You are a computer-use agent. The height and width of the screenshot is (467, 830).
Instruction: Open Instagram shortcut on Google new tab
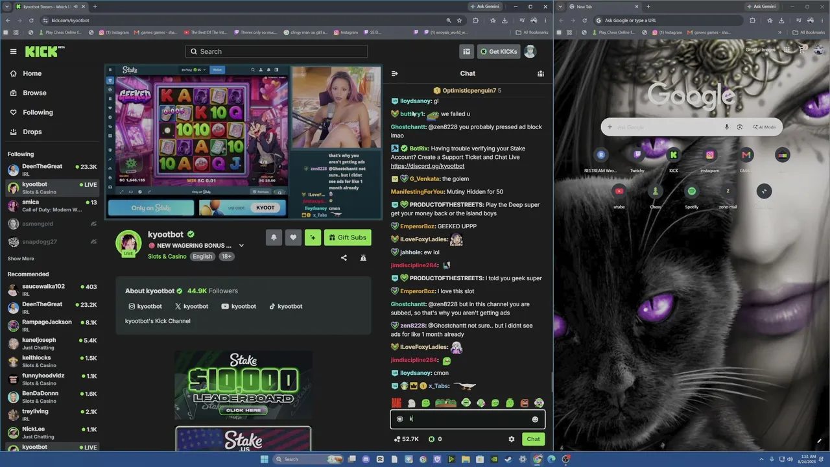710,155
